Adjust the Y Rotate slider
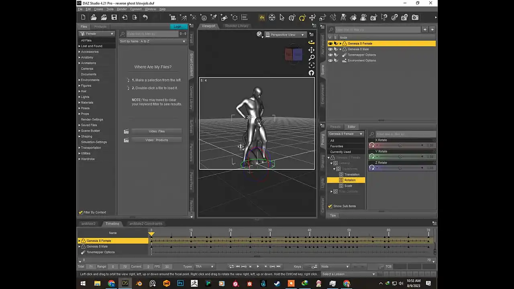514x289 pixels. coord(400,157)
